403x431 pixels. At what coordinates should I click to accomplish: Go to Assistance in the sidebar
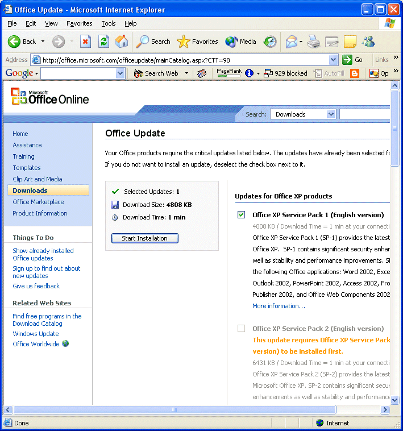[27, 145]
